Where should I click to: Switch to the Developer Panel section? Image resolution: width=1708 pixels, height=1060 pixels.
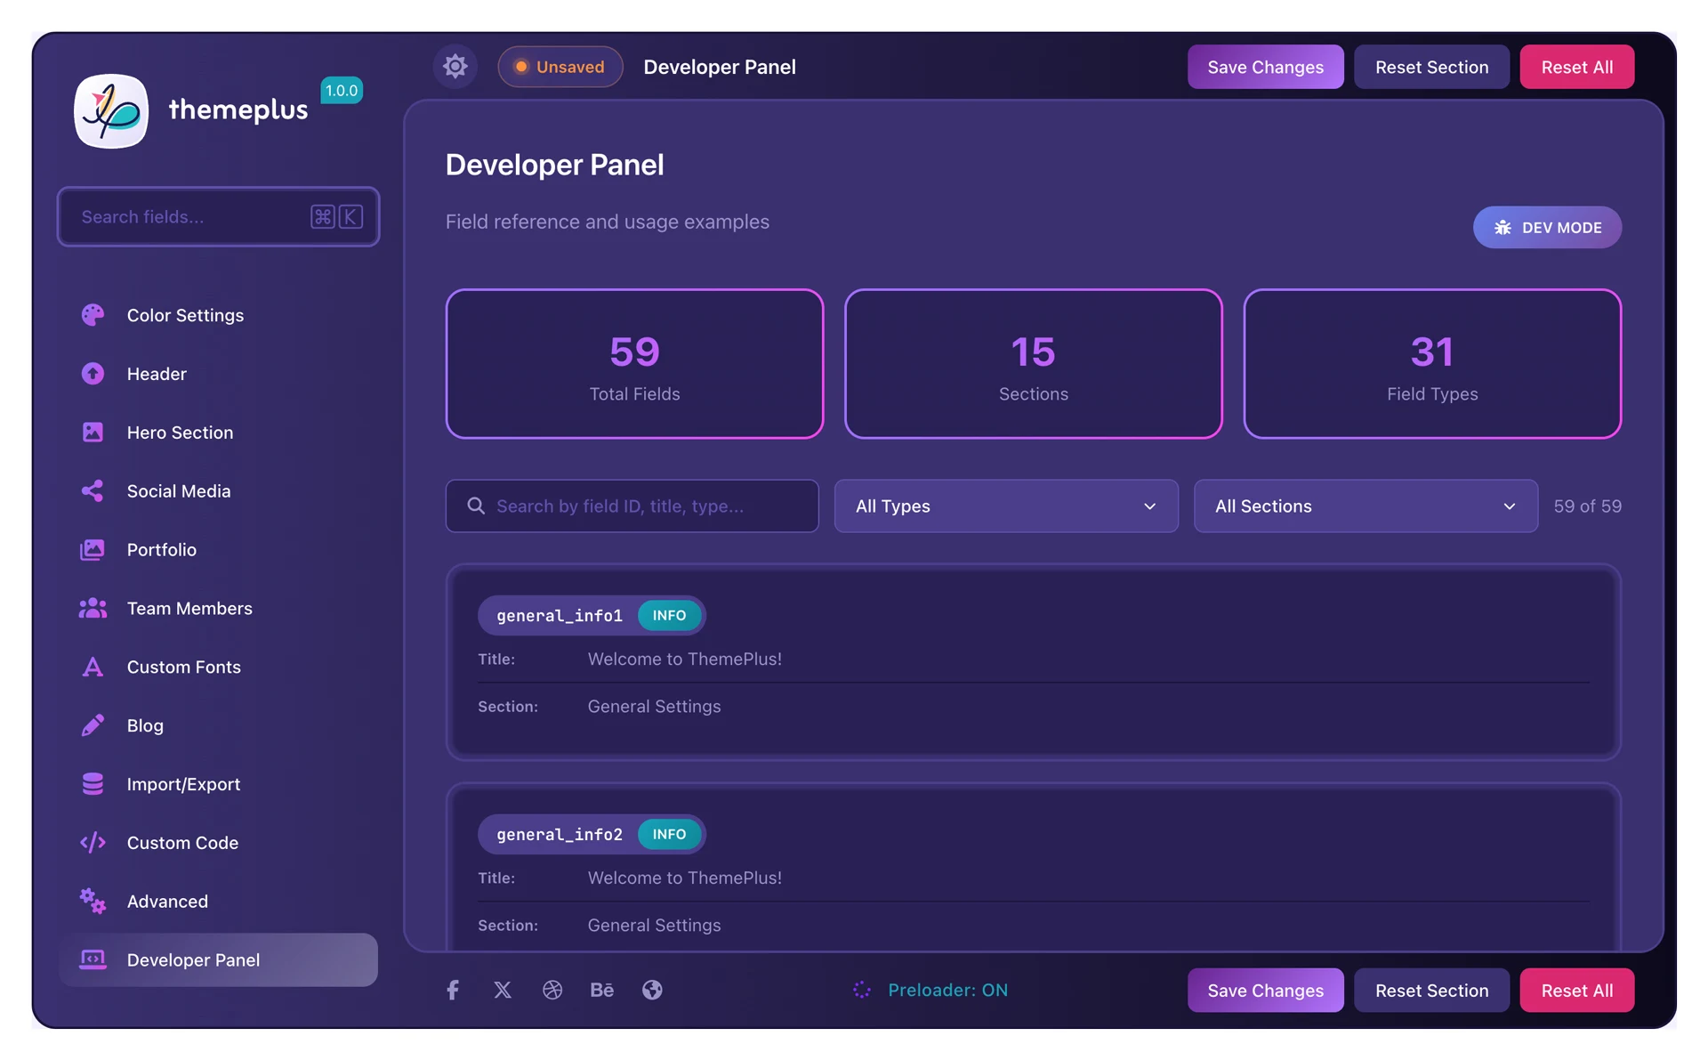click(x=192, y=959)
